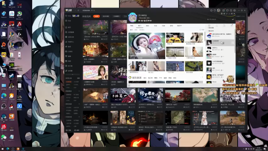This screenshot has height=151, width=268.
Task: Open the home icon in Huya's sidebar
Action: pyautogui.click(x=66, y=27)
